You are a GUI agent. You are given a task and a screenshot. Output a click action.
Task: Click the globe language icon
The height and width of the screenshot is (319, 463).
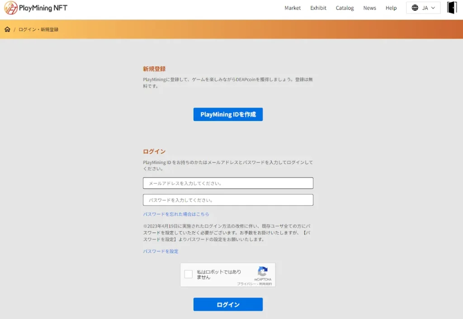point(415,8)
